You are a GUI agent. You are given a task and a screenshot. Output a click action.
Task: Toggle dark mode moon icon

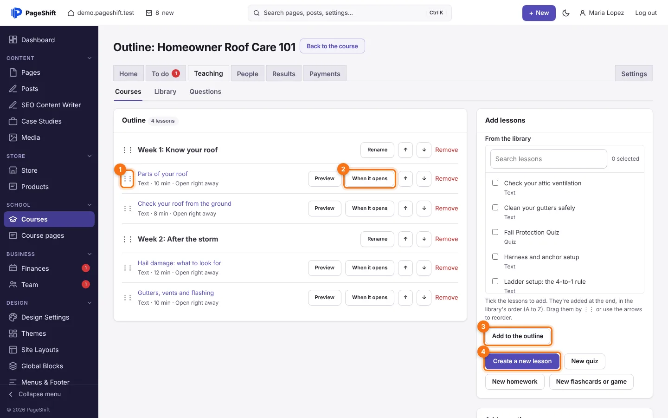pos(566,13)
